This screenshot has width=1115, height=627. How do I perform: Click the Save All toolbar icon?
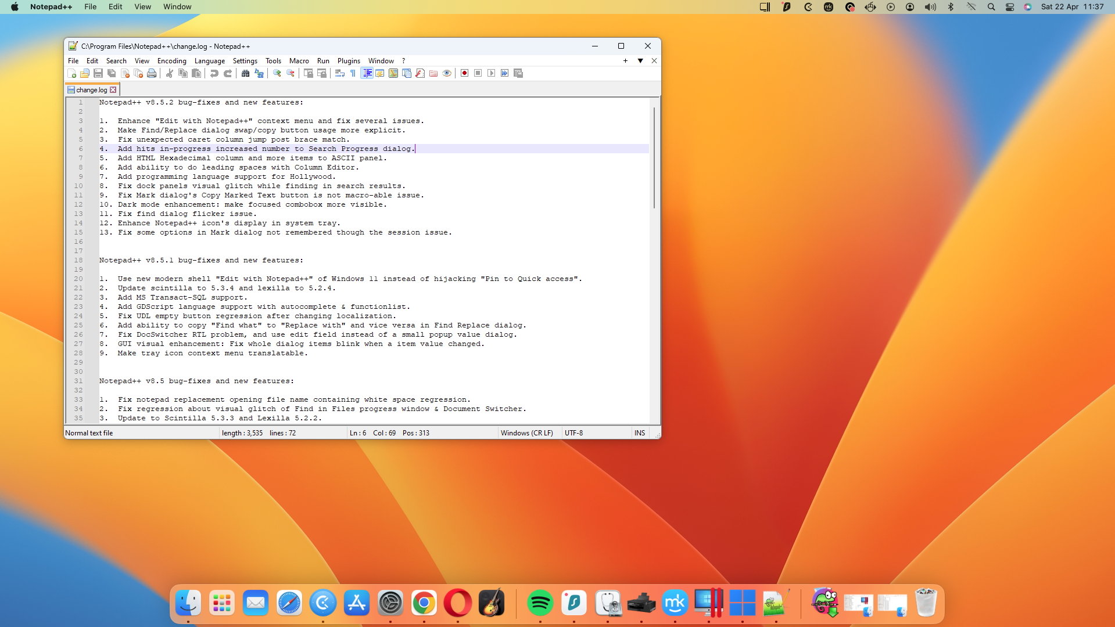112,73
